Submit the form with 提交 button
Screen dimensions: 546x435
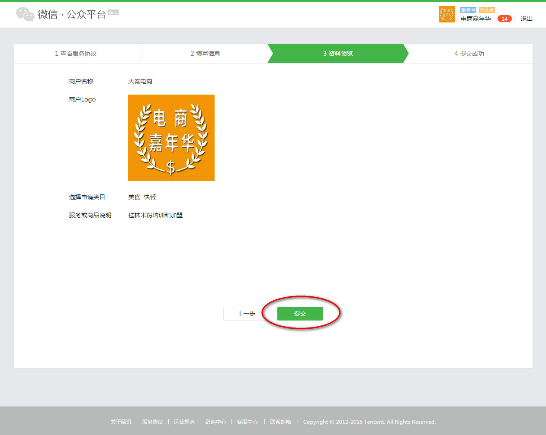300,314
